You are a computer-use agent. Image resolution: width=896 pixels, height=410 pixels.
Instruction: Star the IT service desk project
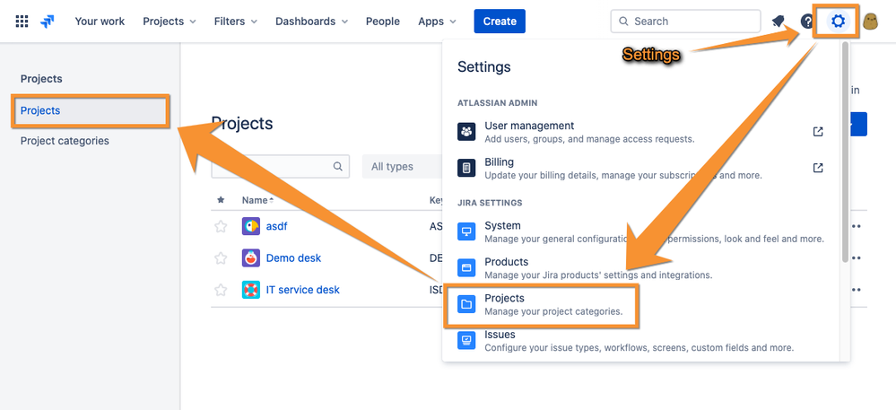pyautogui.click(x=221, y=290)
